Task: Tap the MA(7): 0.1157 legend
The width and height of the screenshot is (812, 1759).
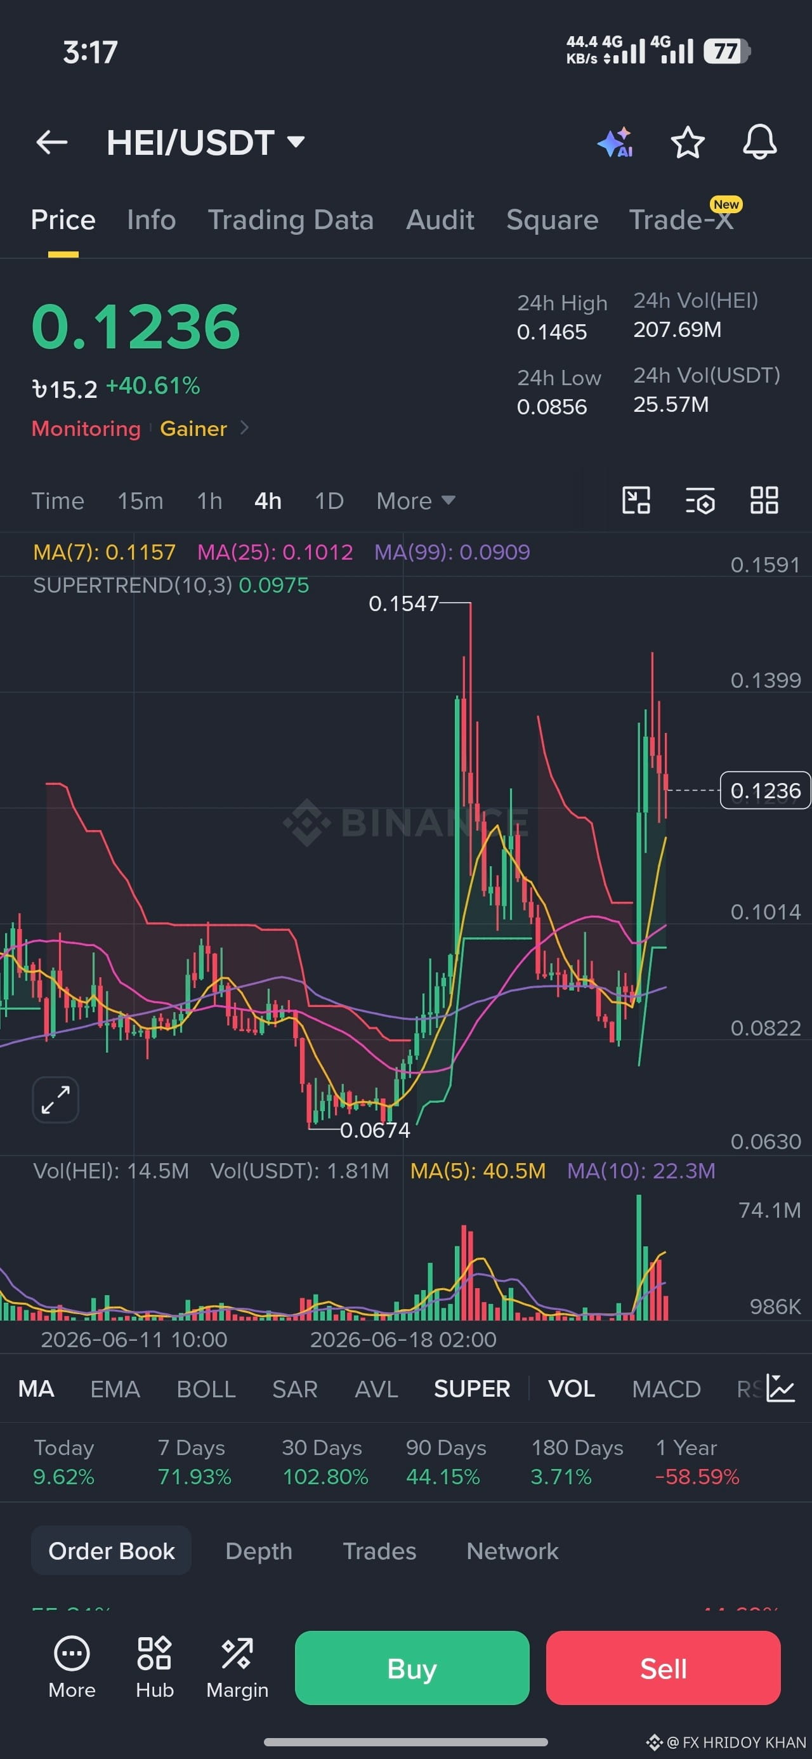Action: [105, 551]
